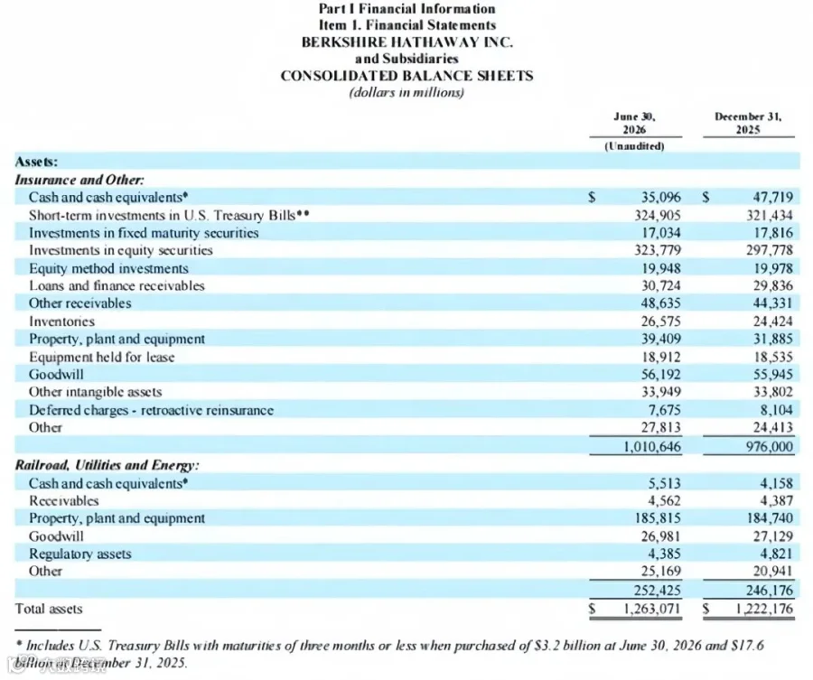The image size is (813, 680).
Task: Click 'Item 1. Financial Statements' line
Action: (x=407, y=25)
